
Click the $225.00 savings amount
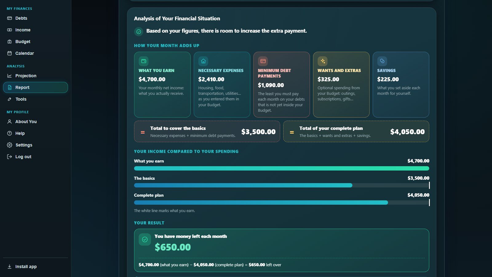point(388,79)
